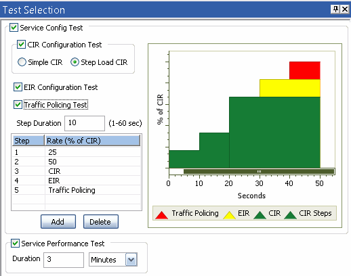Click the CIR Steps legend triangle
This screenshot has width=351, height=276.
290,215
